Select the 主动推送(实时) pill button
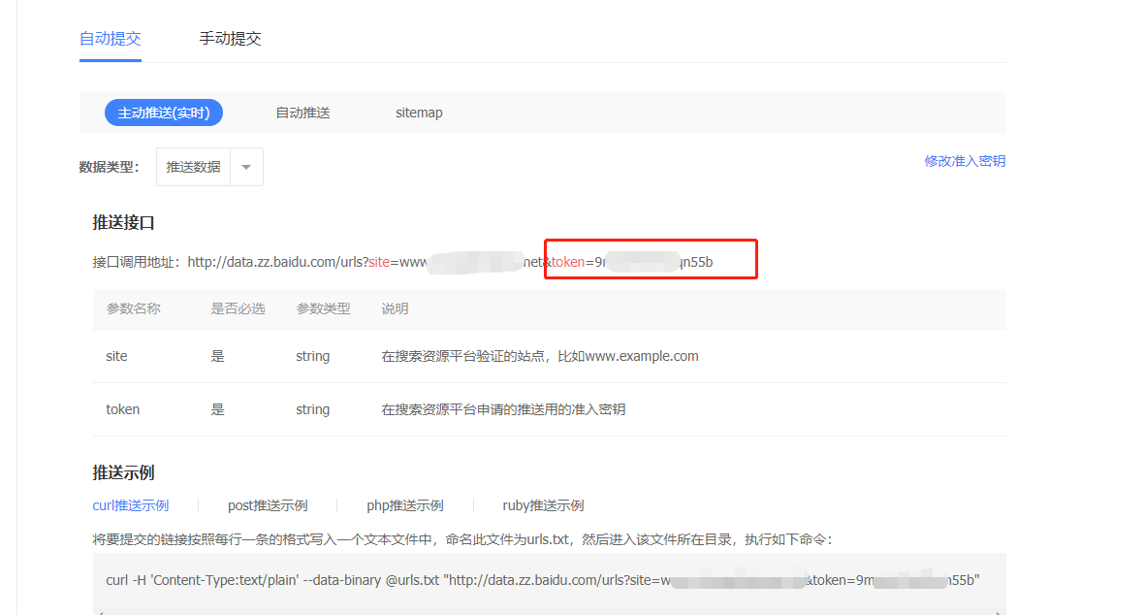This screenshot has width=1144, height=615. coord(164,113)
